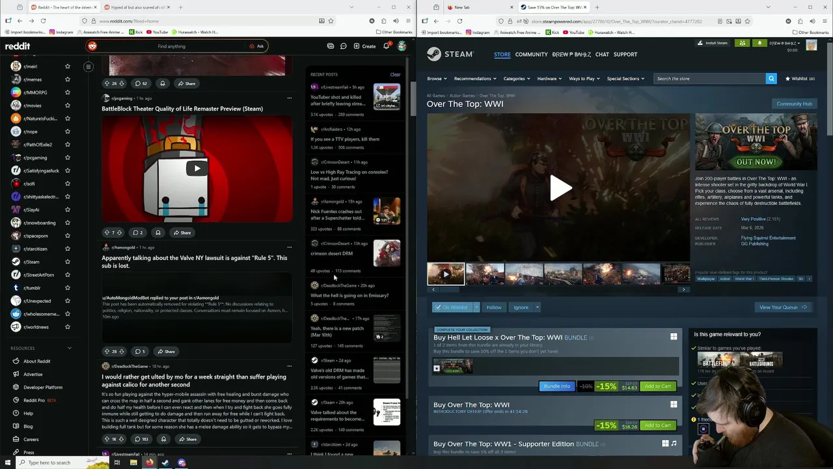Open dropdown arrow next to On Wishlist
This screenshot has height=469, width=833.
tap(476, 307)
